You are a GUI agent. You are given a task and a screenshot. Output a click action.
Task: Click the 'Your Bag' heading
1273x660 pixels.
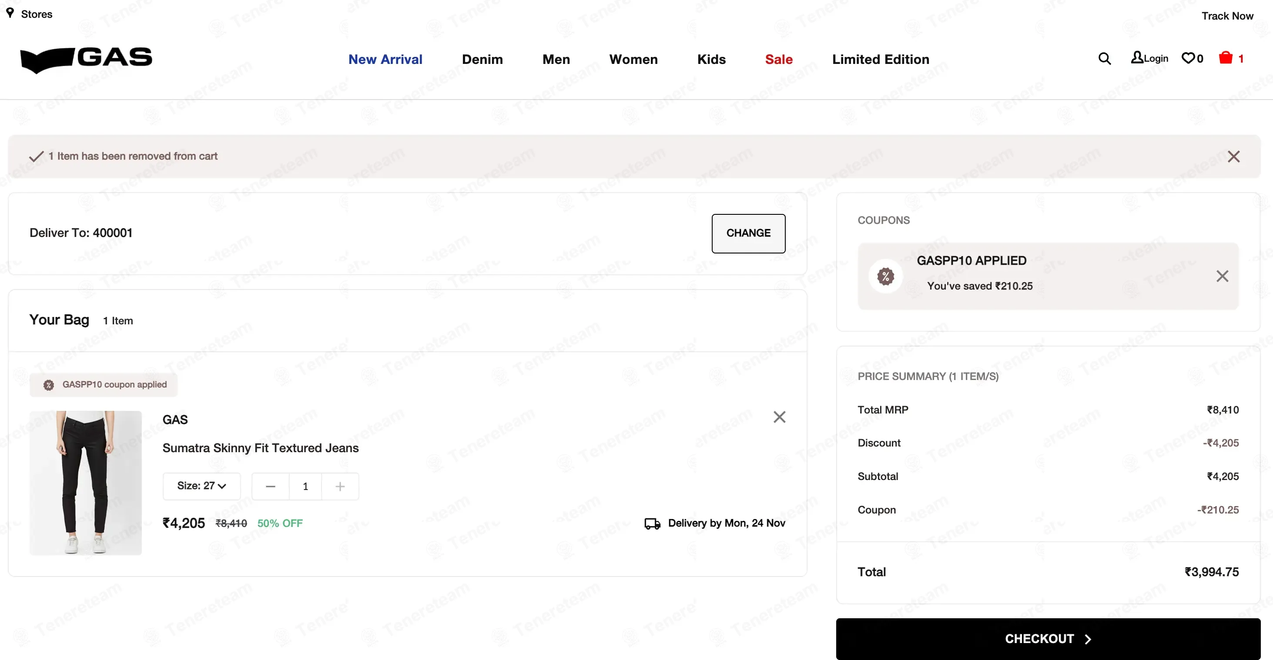pos(59,320)
